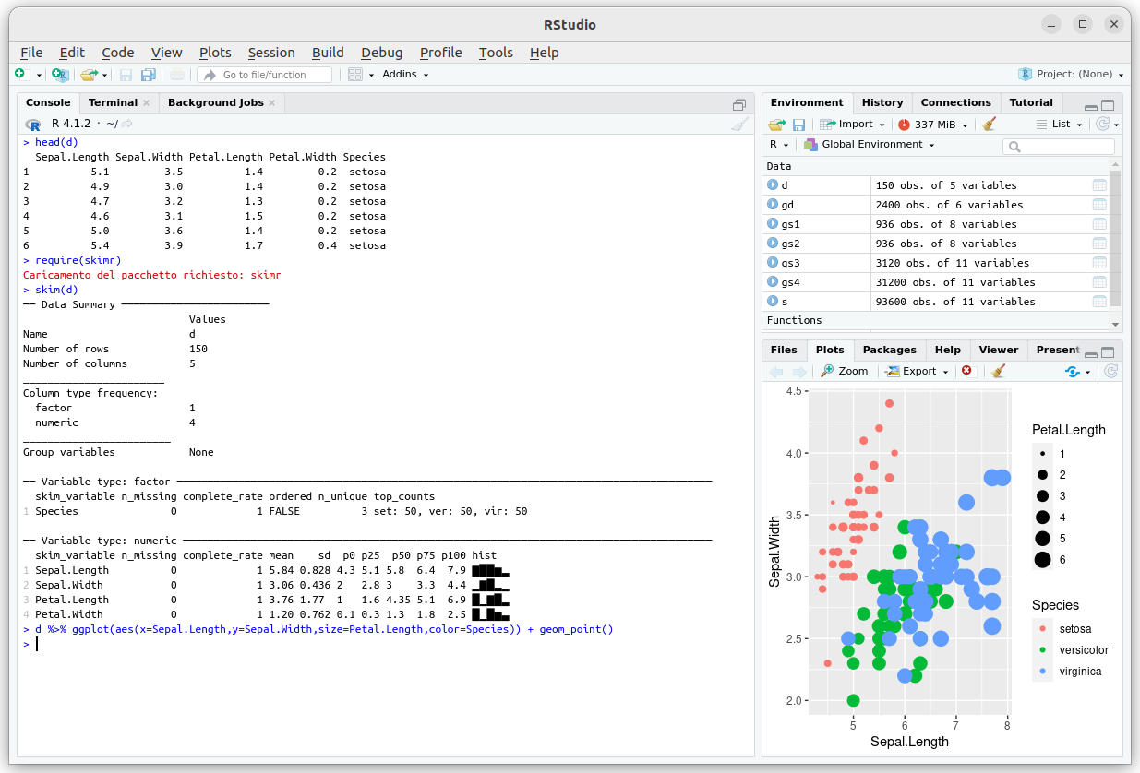Expand data frame d with its arrow
The image size is (1140, 773).
tap(773, 185)
